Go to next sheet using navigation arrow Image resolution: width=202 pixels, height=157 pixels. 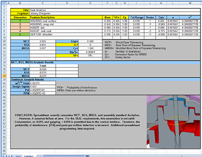coord(9,156)
